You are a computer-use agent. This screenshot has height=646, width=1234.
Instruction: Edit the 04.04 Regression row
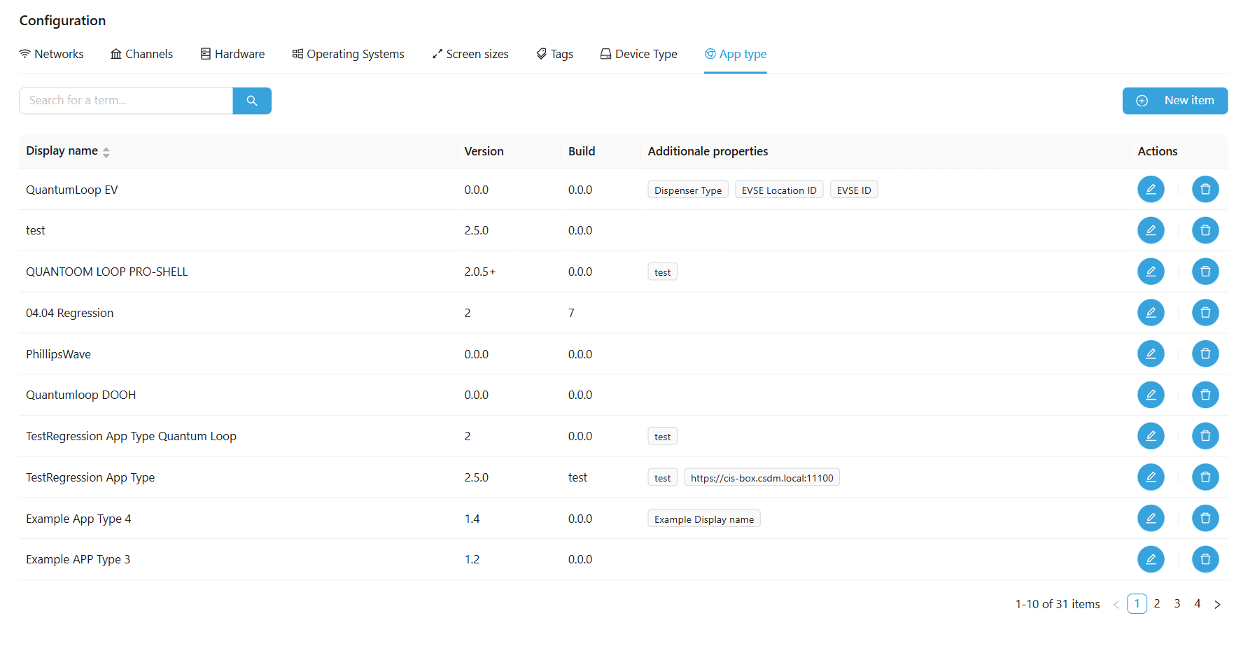(1150, 313)
